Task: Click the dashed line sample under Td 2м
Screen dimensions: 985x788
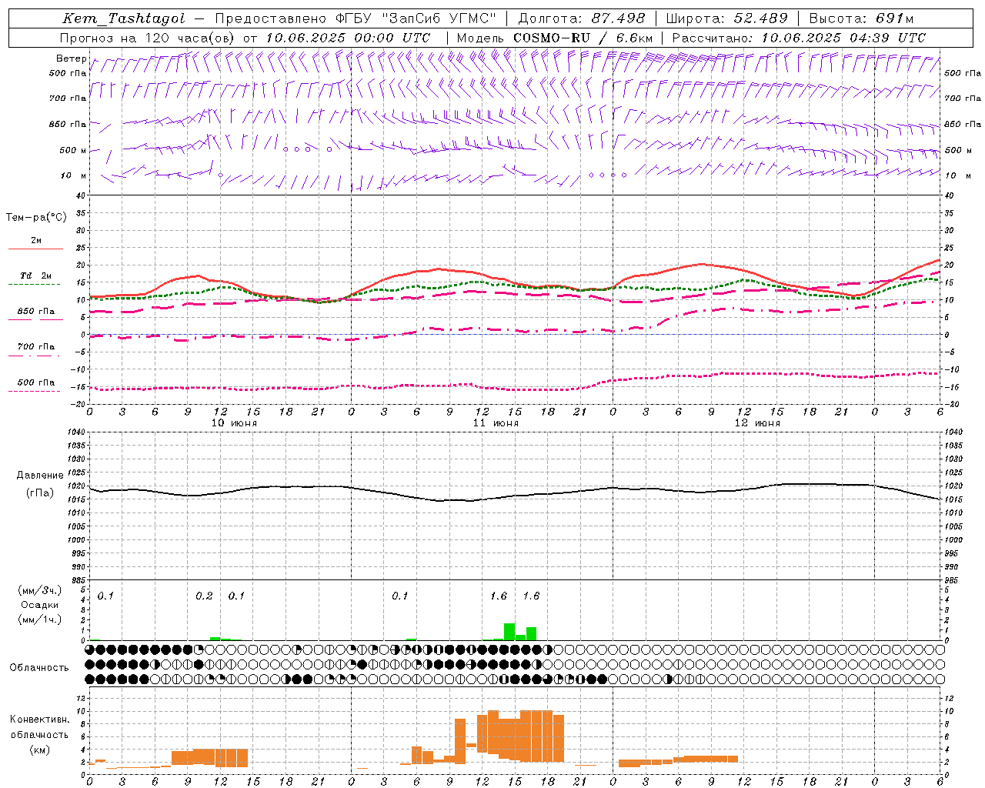Action: [x=34, y=285]
